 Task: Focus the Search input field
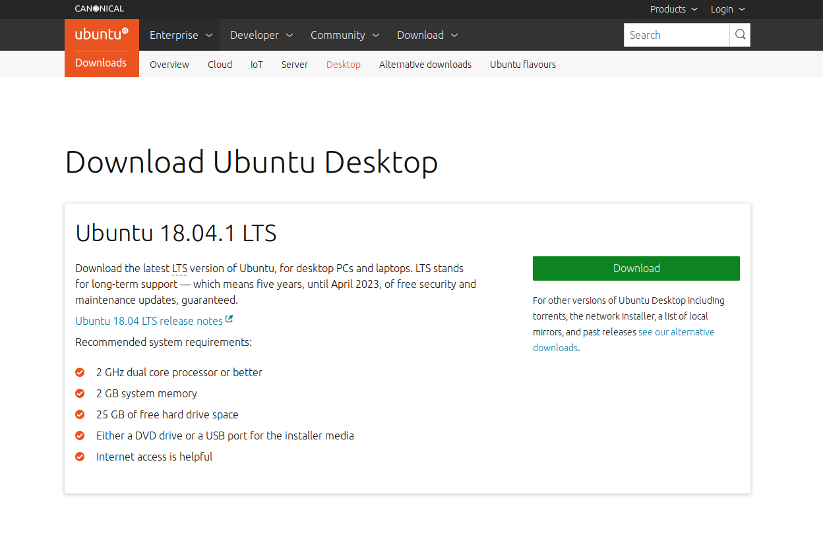click(x=677, y=35)
